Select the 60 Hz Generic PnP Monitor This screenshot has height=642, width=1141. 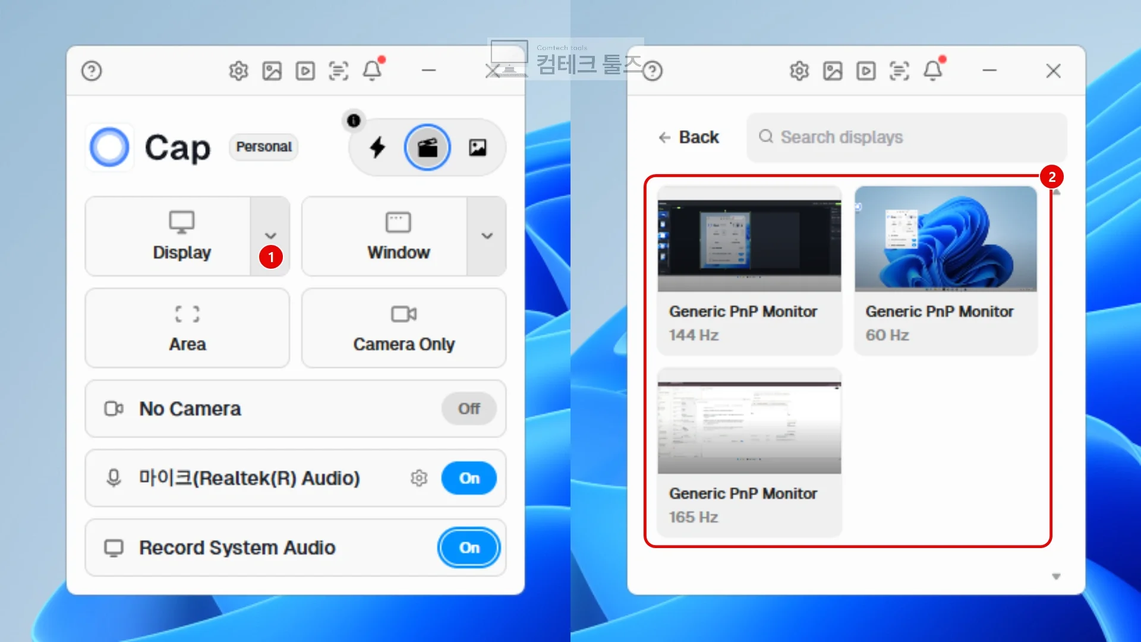coord(946,270)
